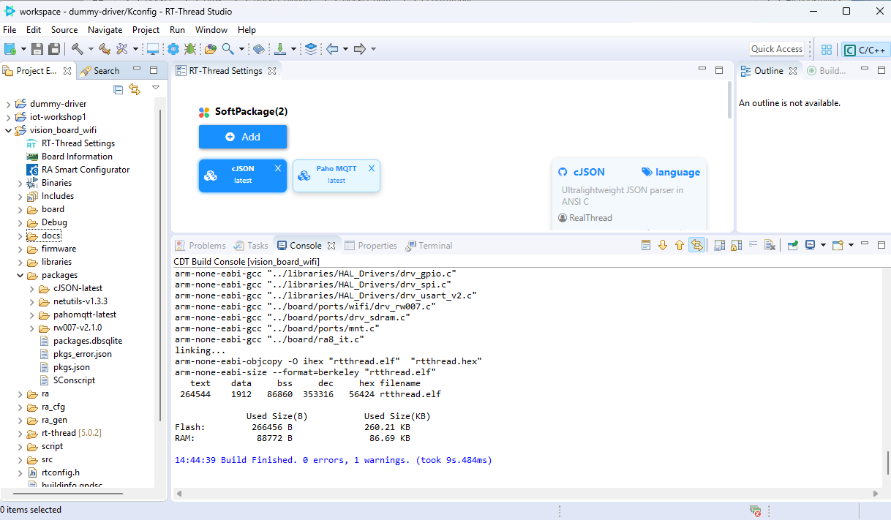Click the hammer Build icon in toolbar
The width and height of the screenshot is (891, 520).
tap(77, 49)
